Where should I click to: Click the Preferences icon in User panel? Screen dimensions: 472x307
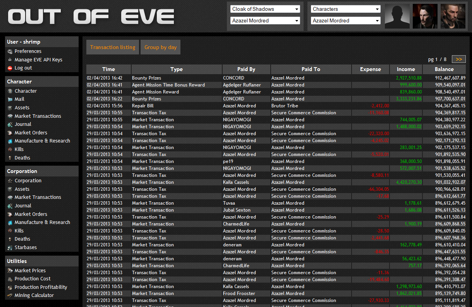pos(10,51)
